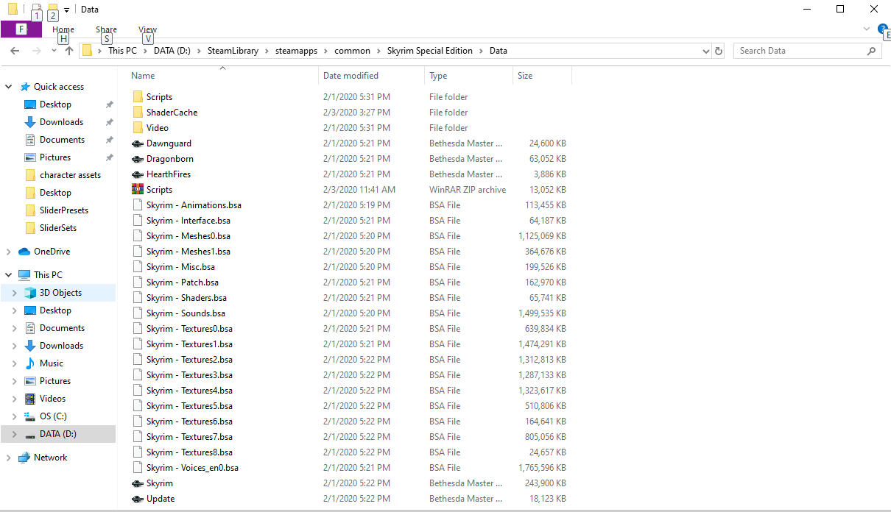Go back with the Back arrow
Viewport: 891px width, 512px height.
(x=14, y=51)
